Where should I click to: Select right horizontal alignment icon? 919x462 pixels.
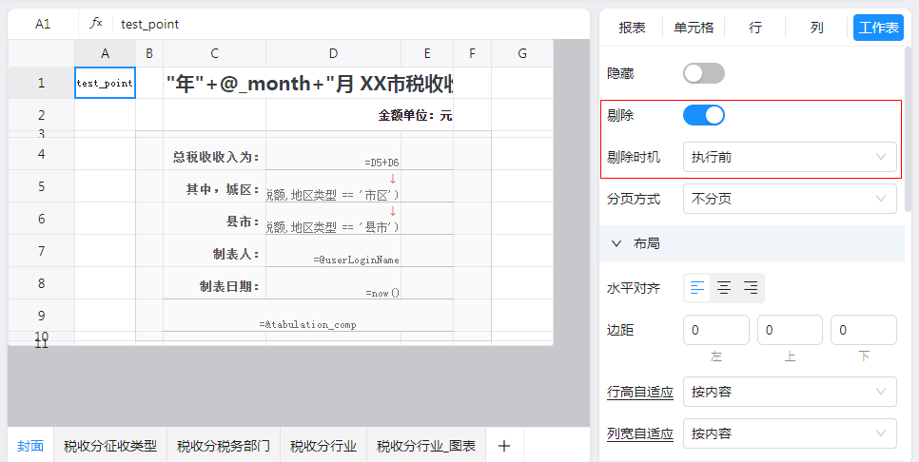[751, 288]
